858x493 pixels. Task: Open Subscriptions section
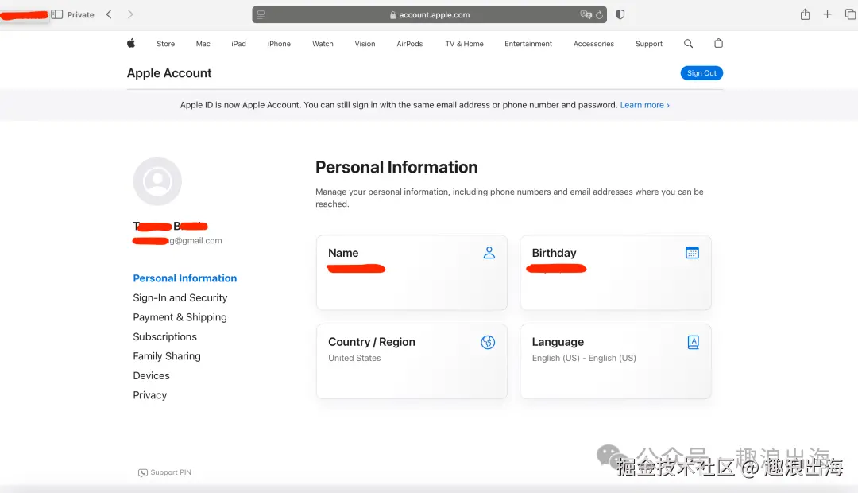[x=164, y=337]
